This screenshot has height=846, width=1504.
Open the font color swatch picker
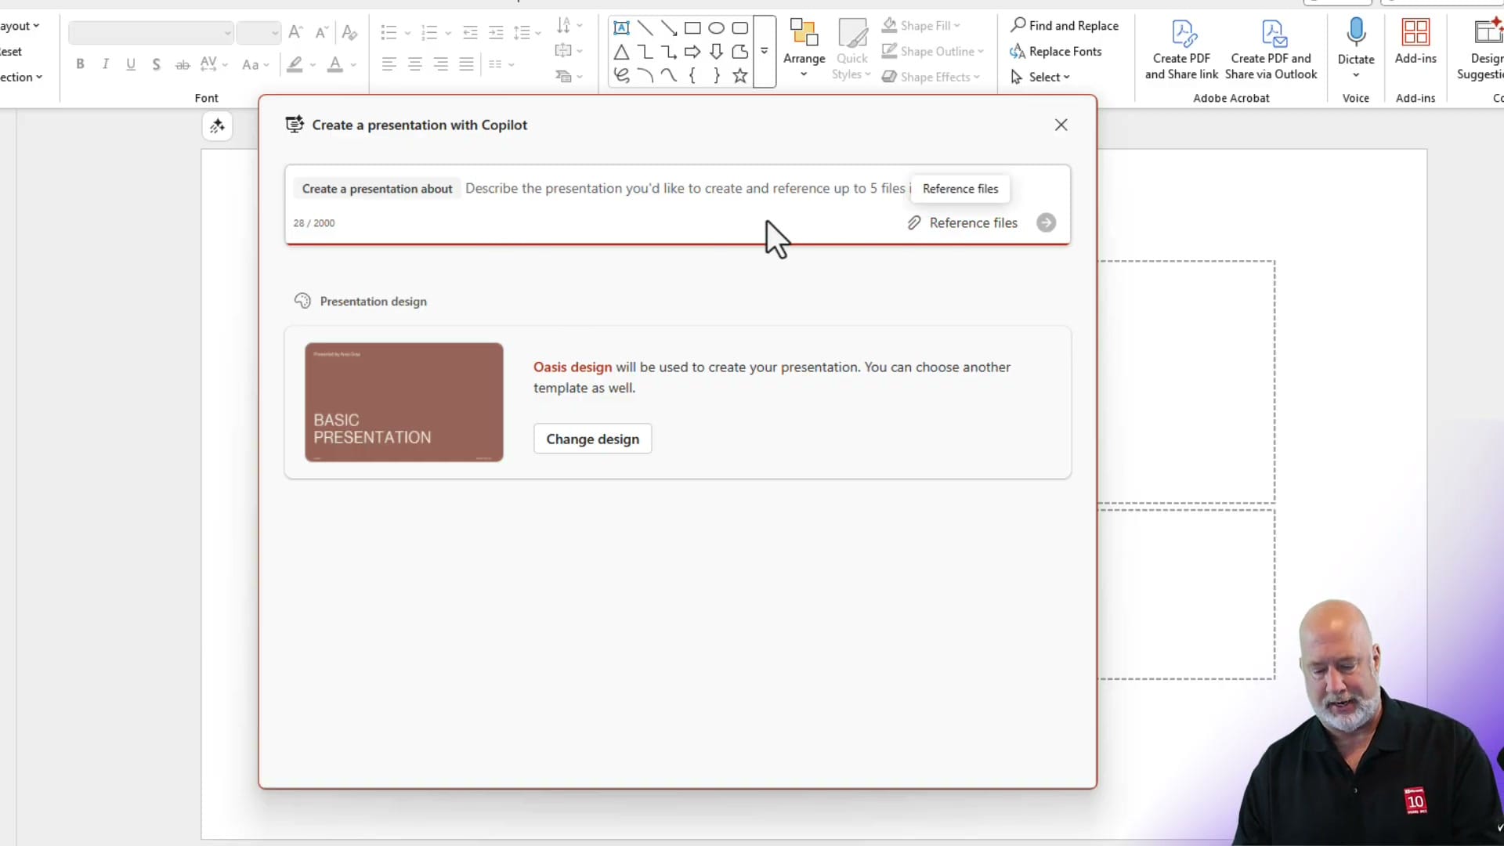pyautogui.click(x=354, y=65)
